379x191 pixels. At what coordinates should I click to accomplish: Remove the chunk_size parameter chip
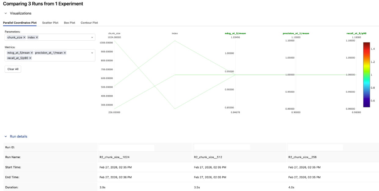pos(24,37)
